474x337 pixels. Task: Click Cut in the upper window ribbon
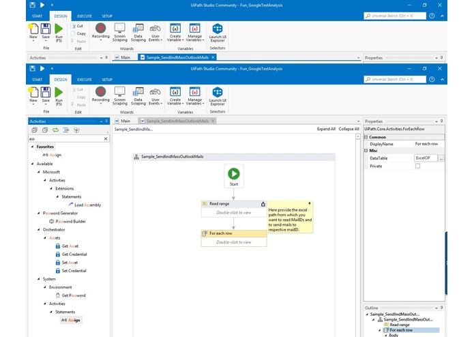(x=77, y=26)
